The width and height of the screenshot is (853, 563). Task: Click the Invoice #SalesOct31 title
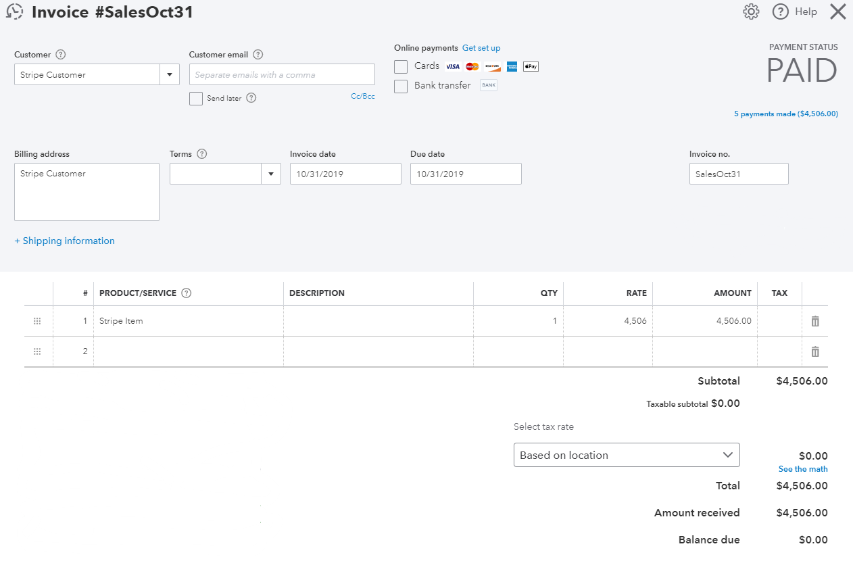point(112,12)
